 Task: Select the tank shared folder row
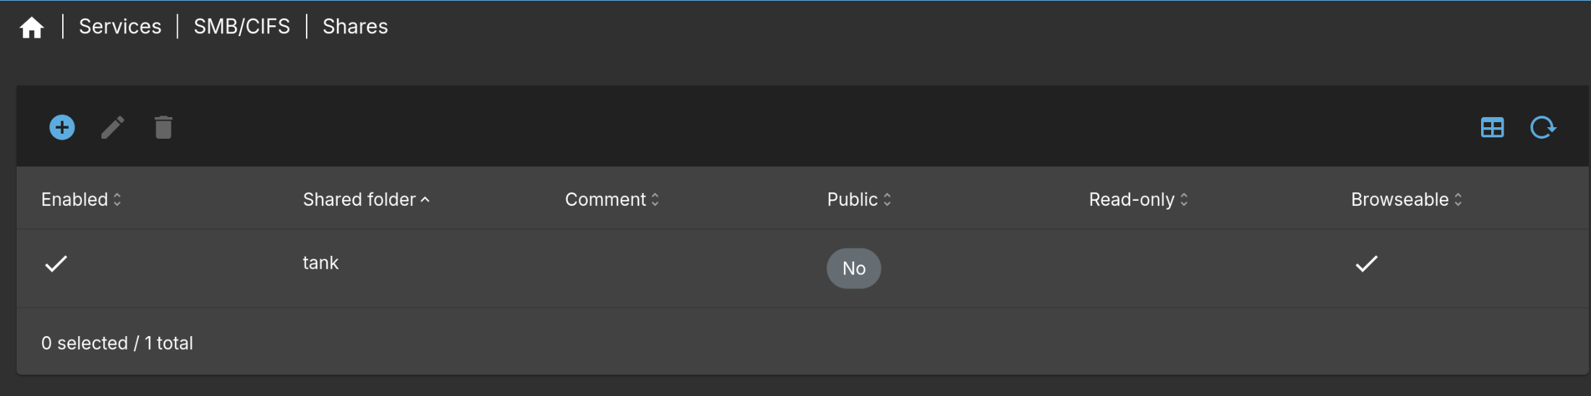[x=320, y=263]
